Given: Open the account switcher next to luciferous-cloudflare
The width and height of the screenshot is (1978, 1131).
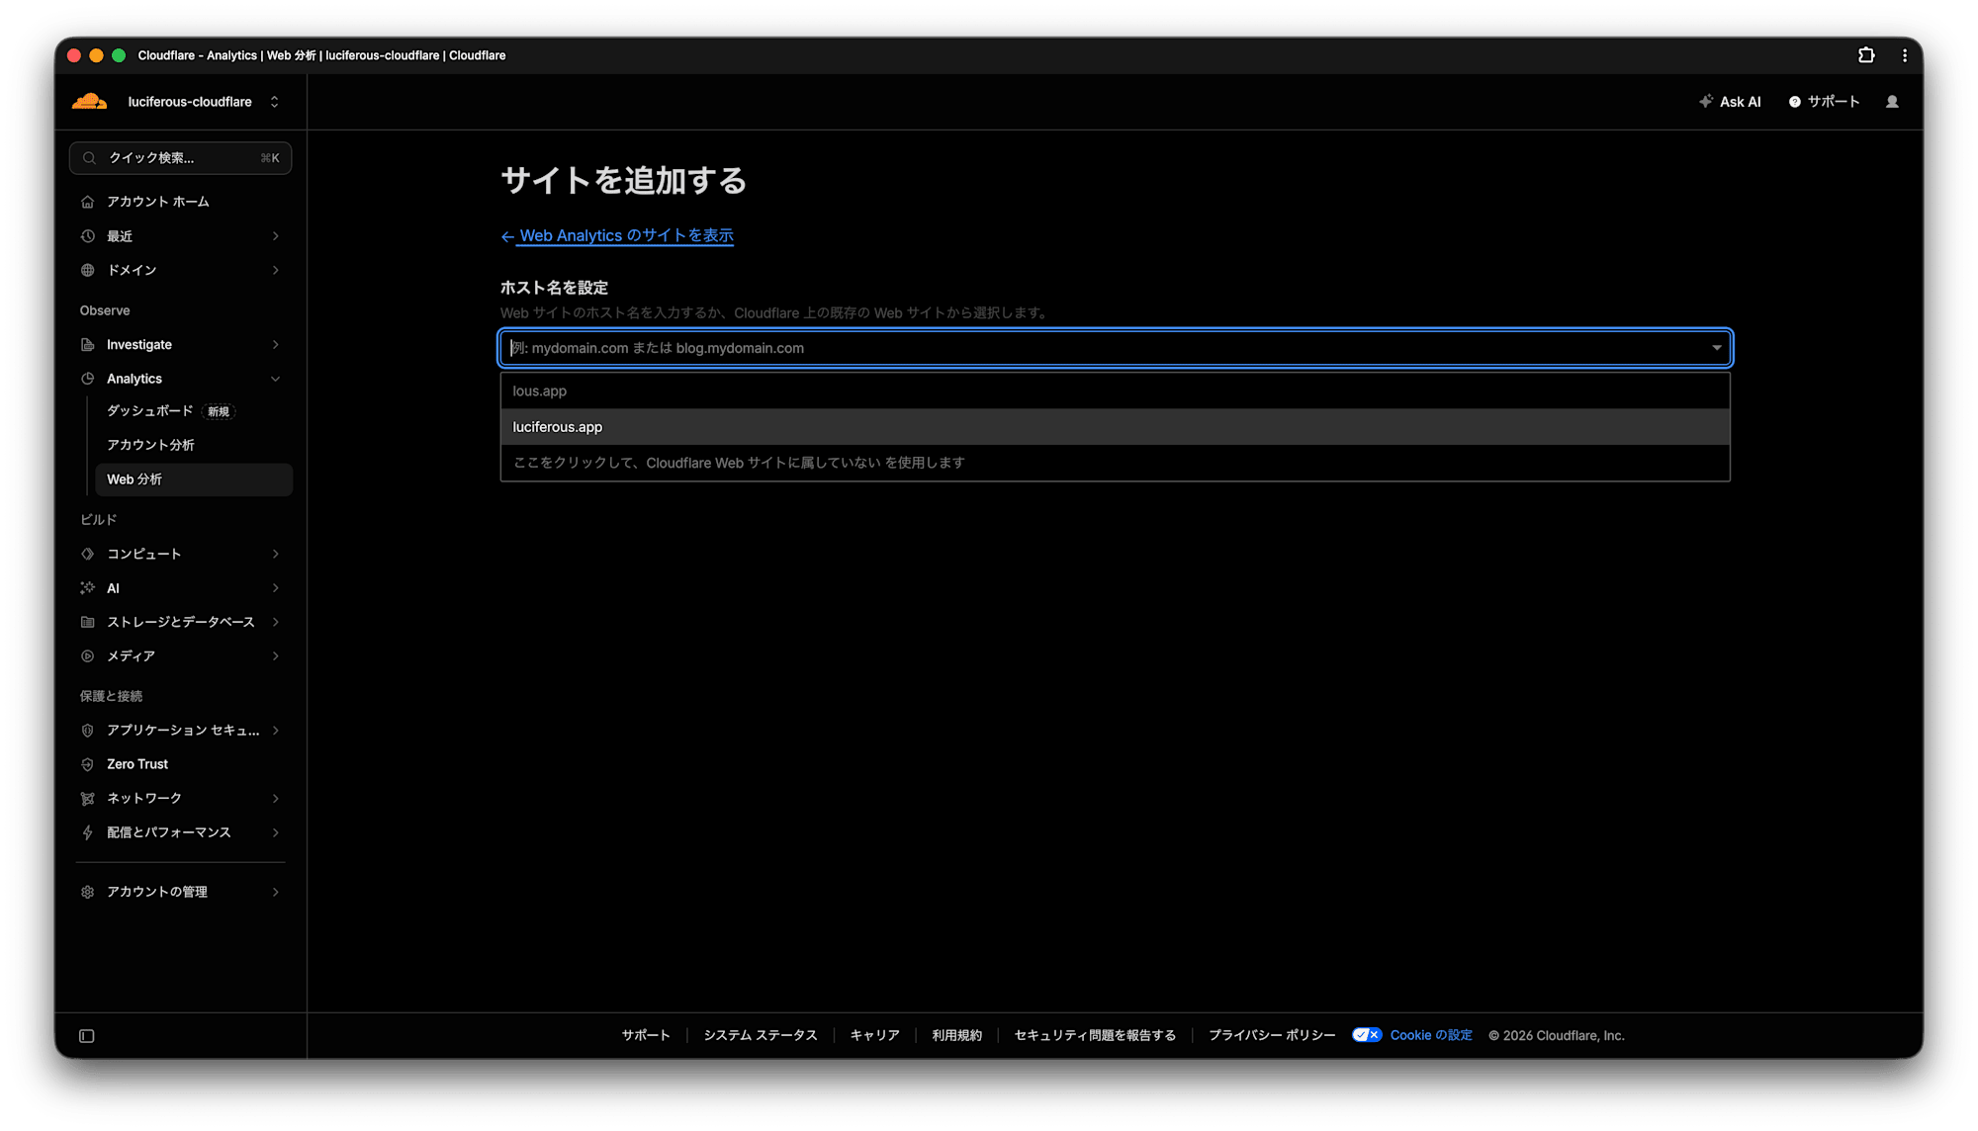Looking at the screenshot, I should [x=275, y=102].
